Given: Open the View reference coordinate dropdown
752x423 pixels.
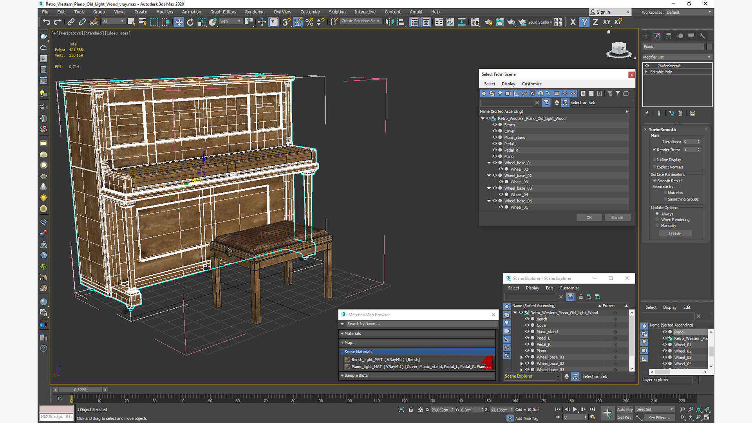Looking at the screenshot, I should pyautogui.click(x=230, y=21).
